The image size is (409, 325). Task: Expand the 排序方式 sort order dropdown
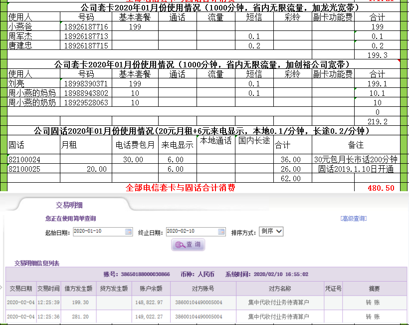pos(271,232)
